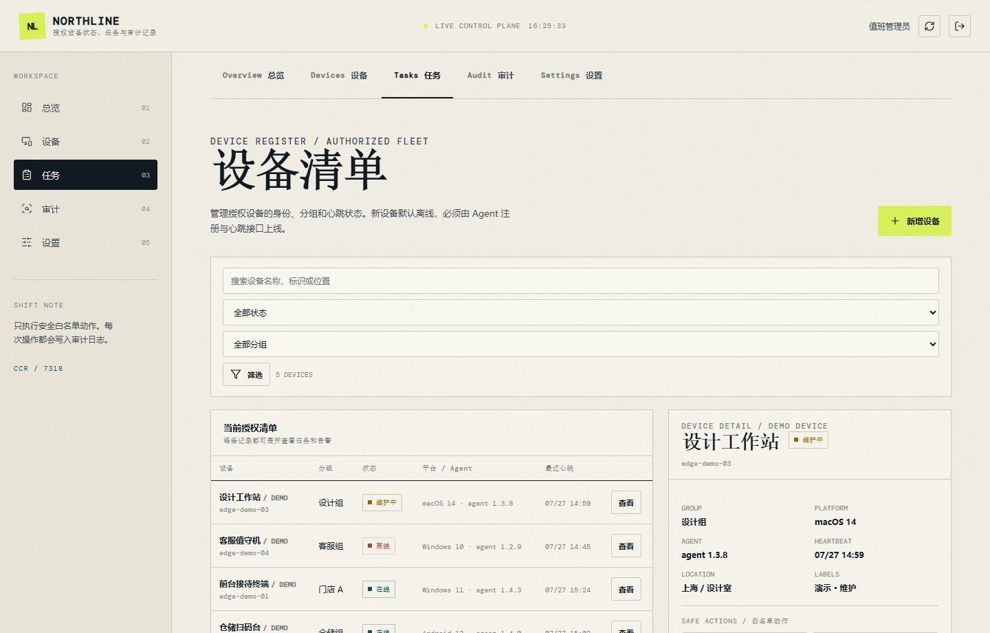The height and width of the screenshot is (633, 990).
Task: Click 门店 A group cell
Action: point(331,589)
